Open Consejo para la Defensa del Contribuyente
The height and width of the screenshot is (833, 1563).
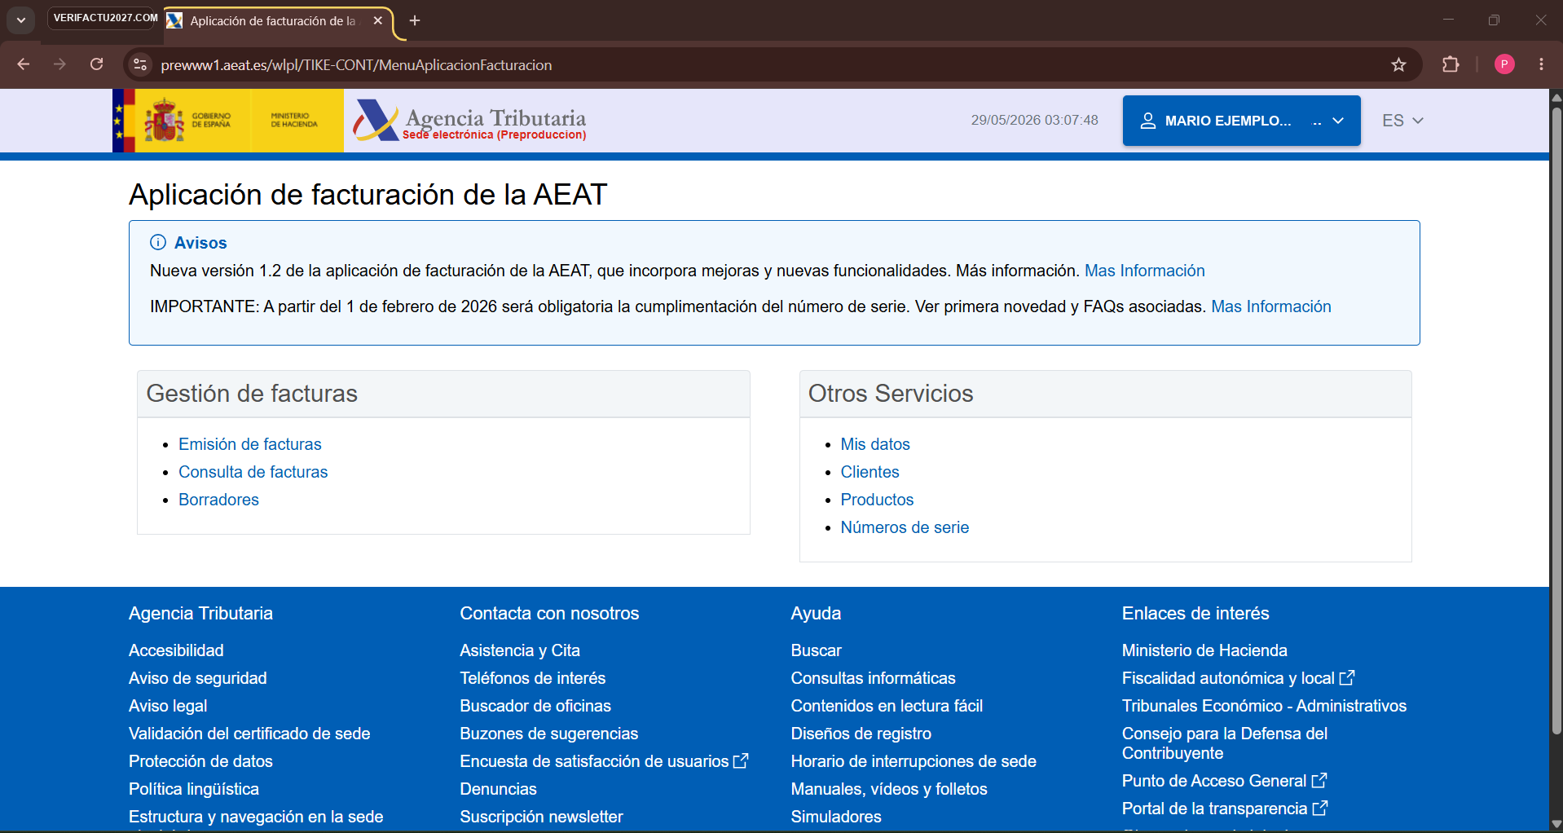tap(1225, 743)
